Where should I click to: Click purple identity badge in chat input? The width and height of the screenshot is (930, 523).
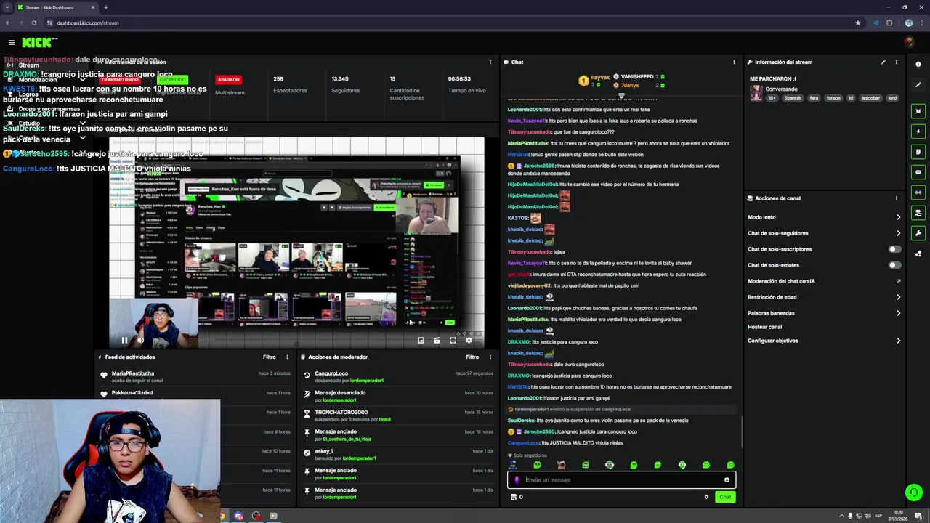pyautogui.click(x=517, y=479)
